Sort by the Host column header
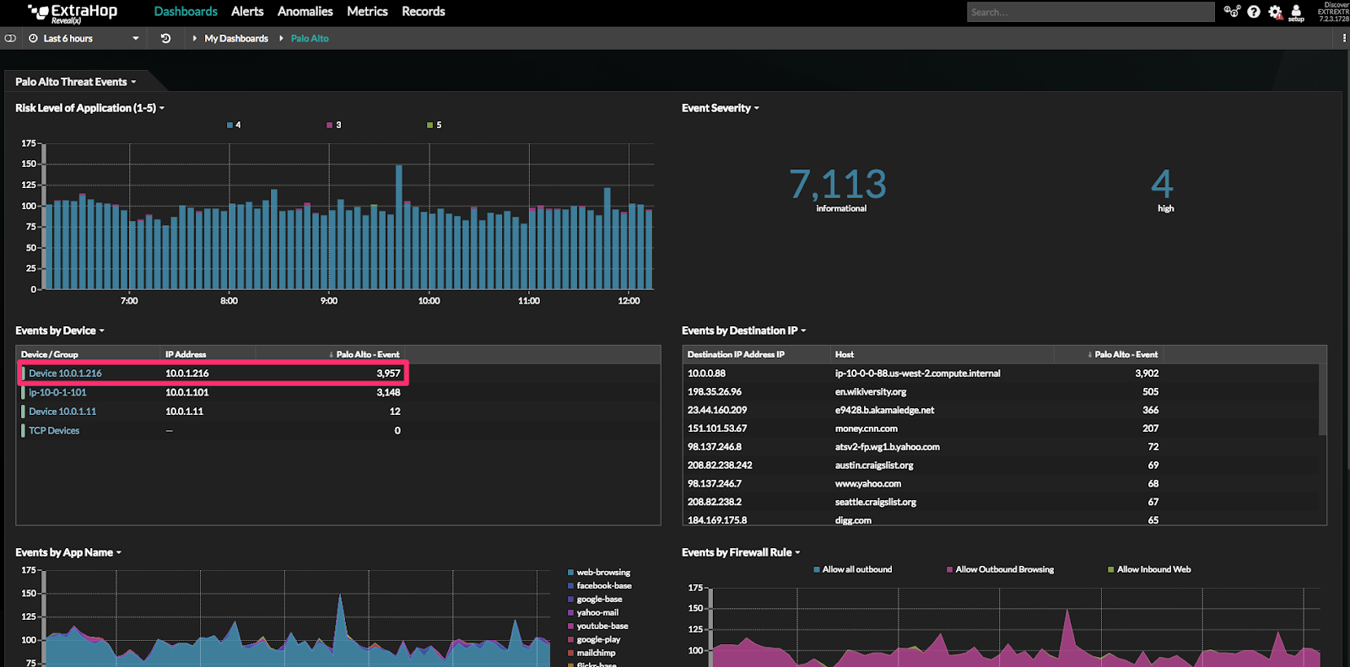This screenshot has height=667, width=1350. click(x=845, y=354)
